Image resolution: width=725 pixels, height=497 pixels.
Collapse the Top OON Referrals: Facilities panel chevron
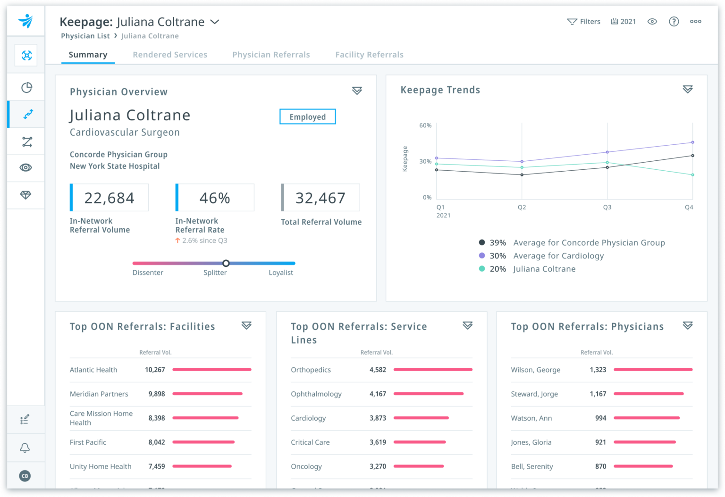click(x=246, y=325)
